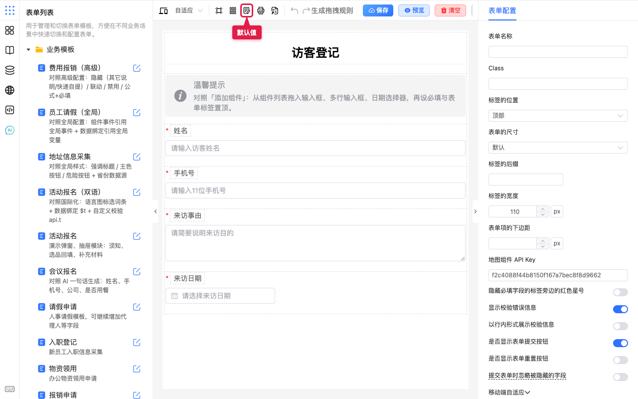Image resolution: width=638 pixels, height=399 pixels.
Task: Click edit icon for 活动报名（双语）
Action: [x=137, y=192]
